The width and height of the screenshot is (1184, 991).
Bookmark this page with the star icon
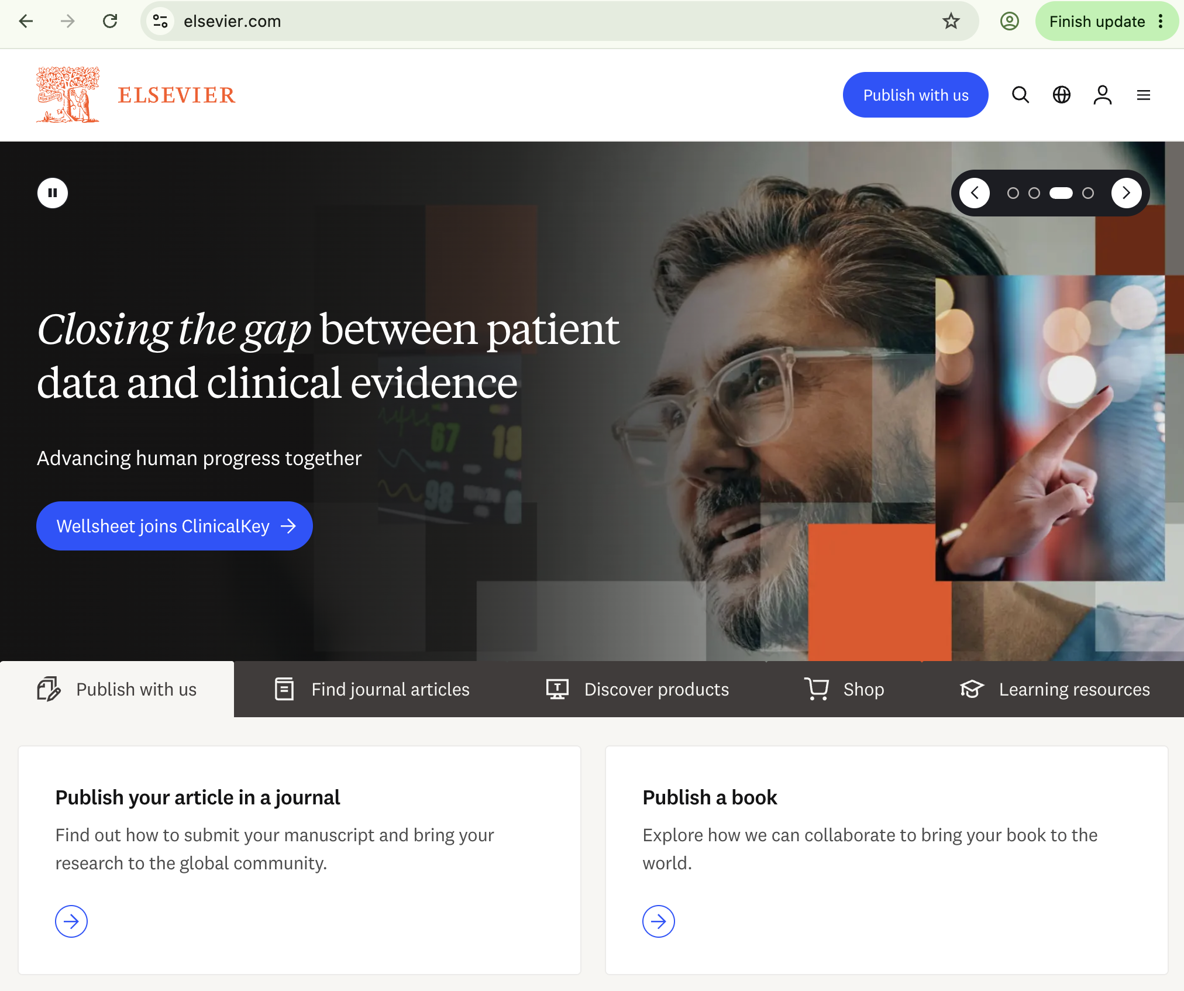[x=951, y=22]
